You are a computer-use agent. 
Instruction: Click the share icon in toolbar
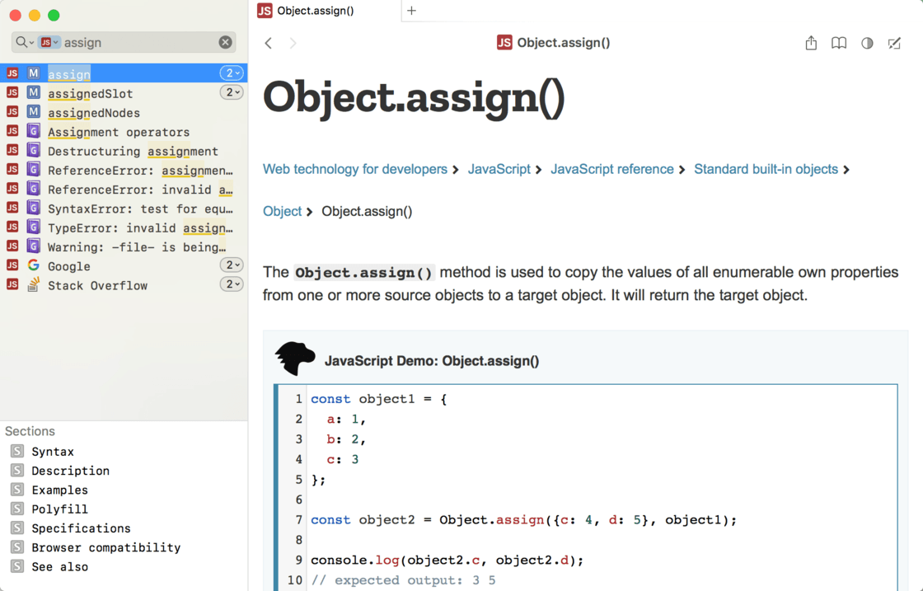[x=811, y=43]
